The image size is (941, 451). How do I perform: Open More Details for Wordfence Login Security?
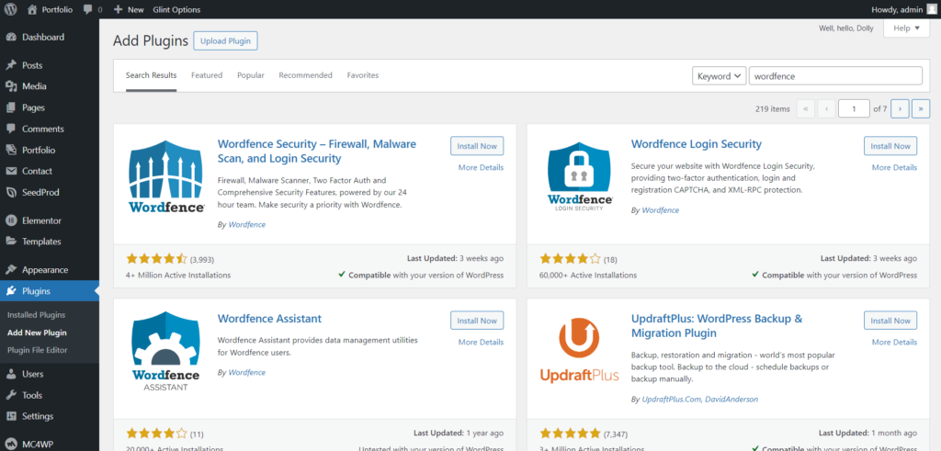point(894,167)
